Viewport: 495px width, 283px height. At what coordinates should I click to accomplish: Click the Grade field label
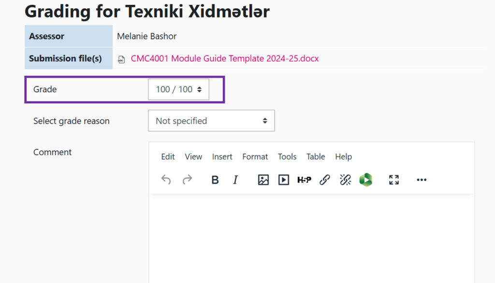(45, 89)
